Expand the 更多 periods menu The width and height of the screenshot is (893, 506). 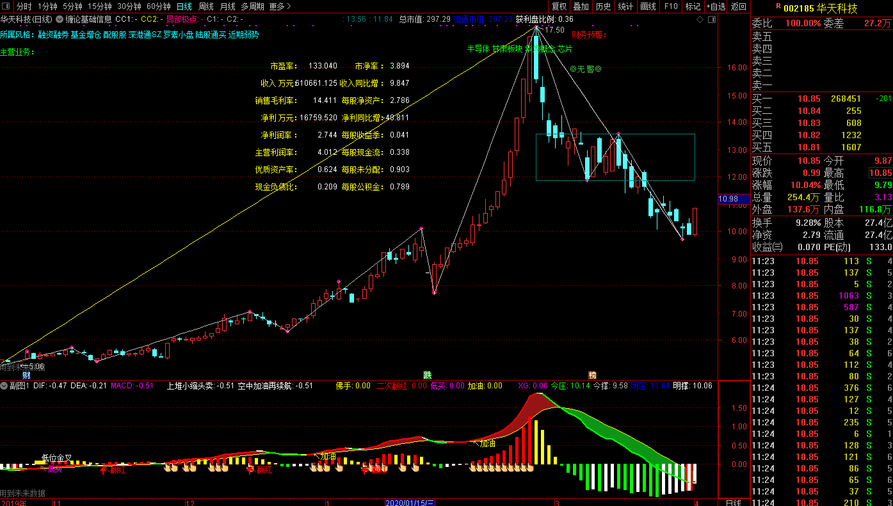280,6
